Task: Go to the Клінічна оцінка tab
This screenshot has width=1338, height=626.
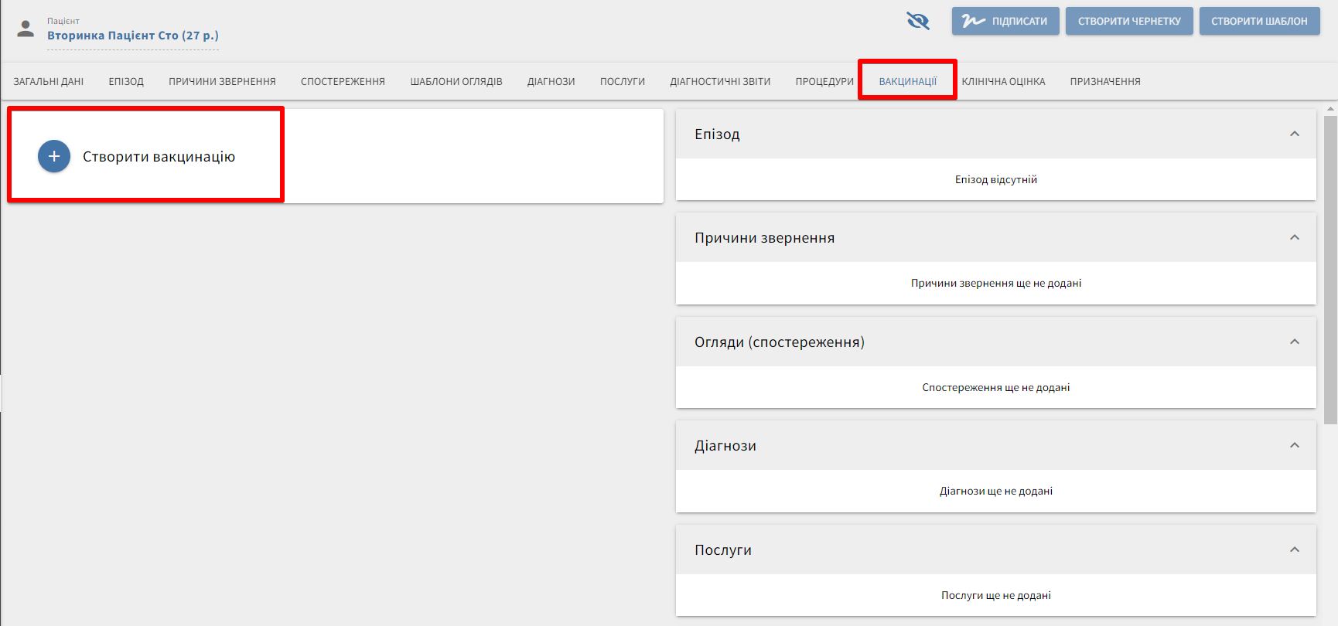Action: 1003,81
